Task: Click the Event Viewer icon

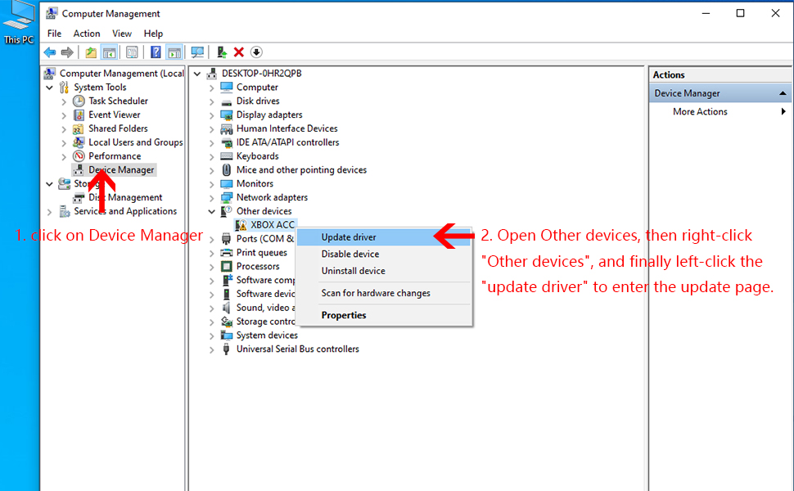Action: click(79, 115)
